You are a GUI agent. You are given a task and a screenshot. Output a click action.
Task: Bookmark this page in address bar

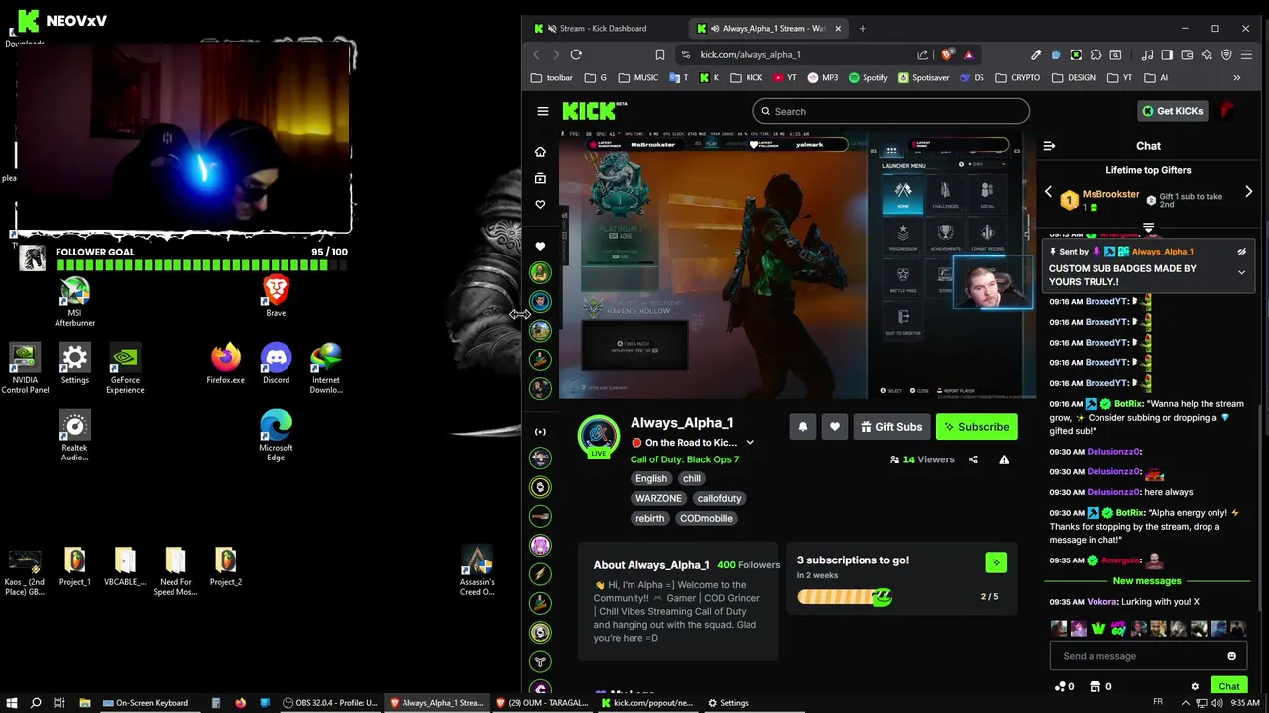click(660, 54)
